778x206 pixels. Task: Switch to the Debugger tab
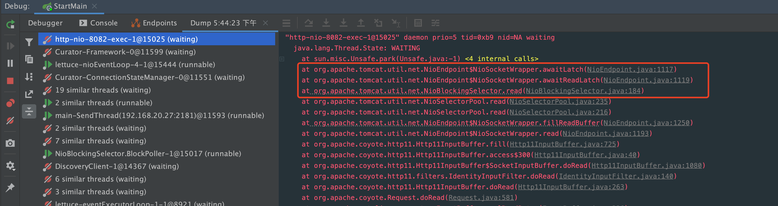(x=45, y=23)
